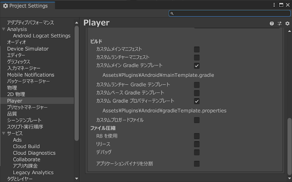This screenshot has width=292, height=182.
Task: Collapse the サービス tree section
Action: 4,133
